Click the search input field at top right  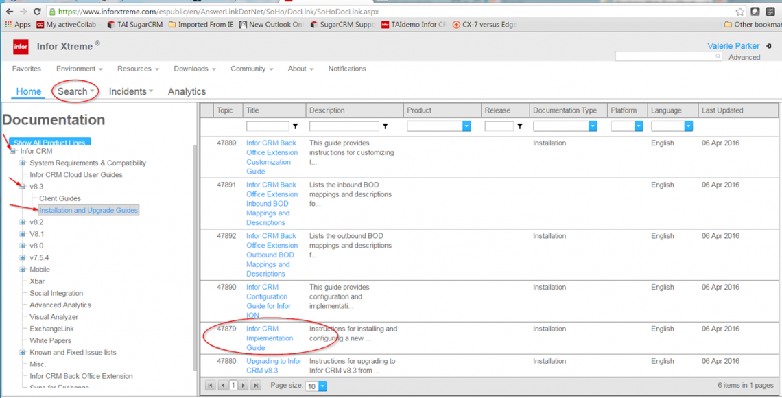point(664,56)
